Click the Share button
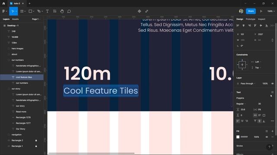Screen dimensions: 277x155 [x=251, y=11]
